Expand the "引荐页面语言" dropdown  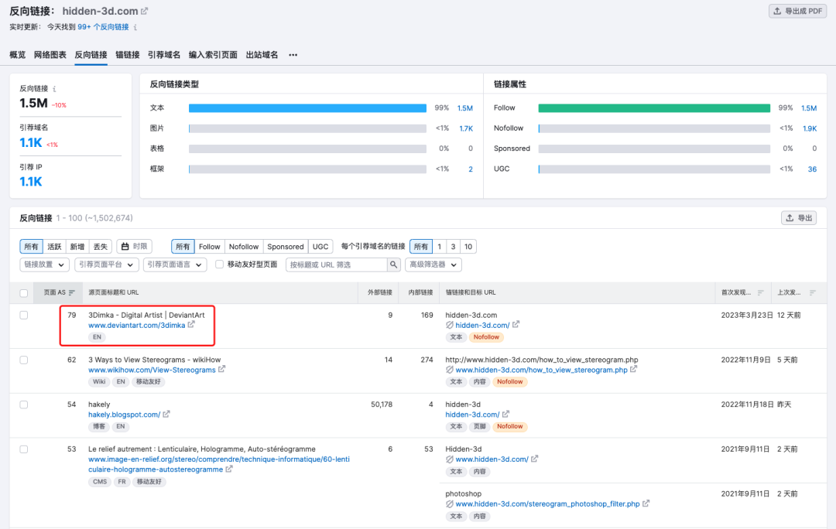175,264
